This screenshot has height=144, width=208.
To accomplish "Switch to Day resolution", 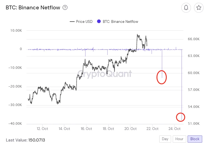I will [x=165, y=139].
